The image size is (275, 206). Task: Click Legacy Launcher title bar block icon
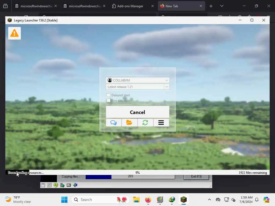click(10, 20)
